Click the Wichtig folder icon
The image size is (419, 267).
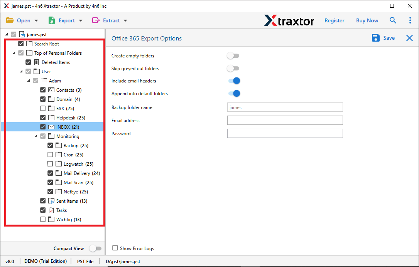coord(51,219)
